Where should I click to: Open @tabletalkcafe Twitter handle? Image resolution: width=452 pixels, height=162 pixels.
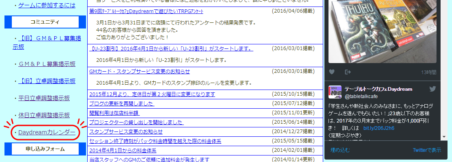(361, 96)
